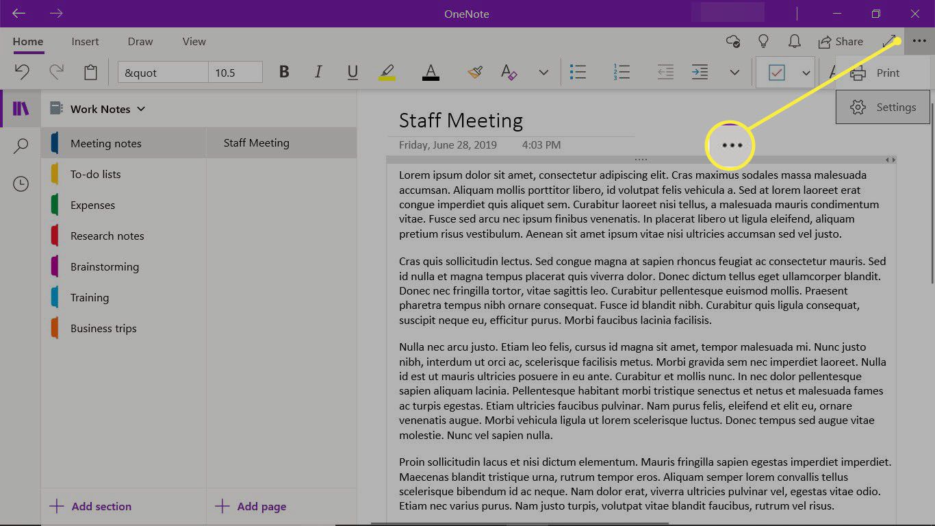Open the search magnifier
Screen dimensions: 935x526
pyautogui.click(x=21, y=146)
